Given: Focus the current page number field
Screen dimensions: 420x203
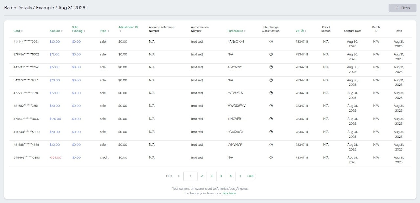Looking at the screenshot, I should pyautogui.click(x=191, y=176).
